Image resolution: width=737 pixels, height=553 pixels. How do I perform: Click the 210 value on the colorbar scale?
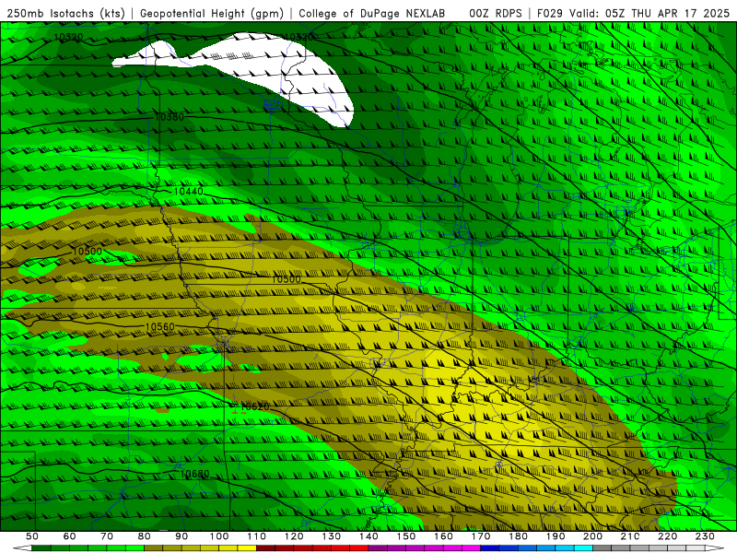pyautogui.click(x=630, y=536)
